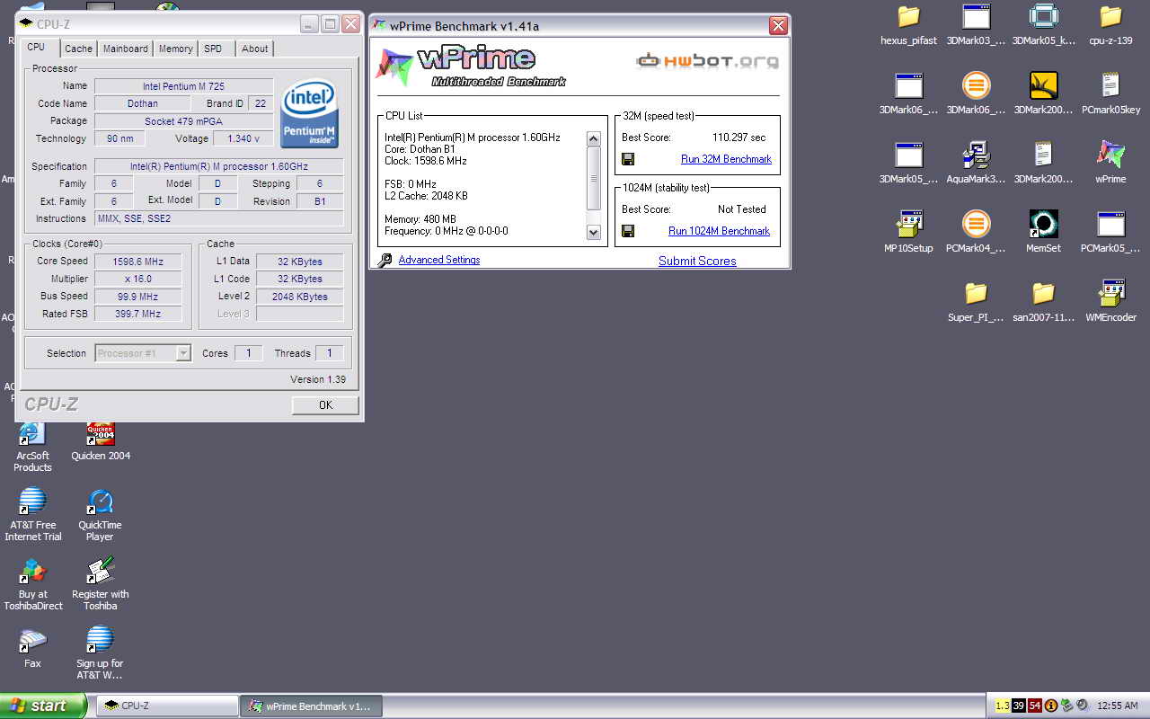Click the processor Name field Intel Pentium M 725

183,86
